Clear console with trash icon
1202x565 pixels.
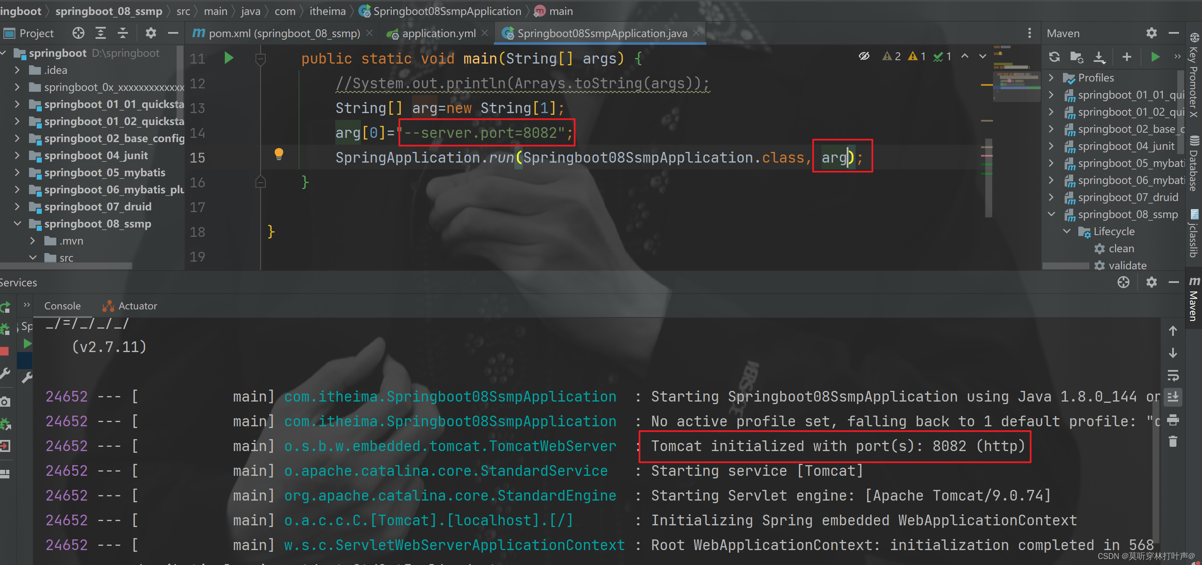pyautogui.click(x=1173, y=442)
